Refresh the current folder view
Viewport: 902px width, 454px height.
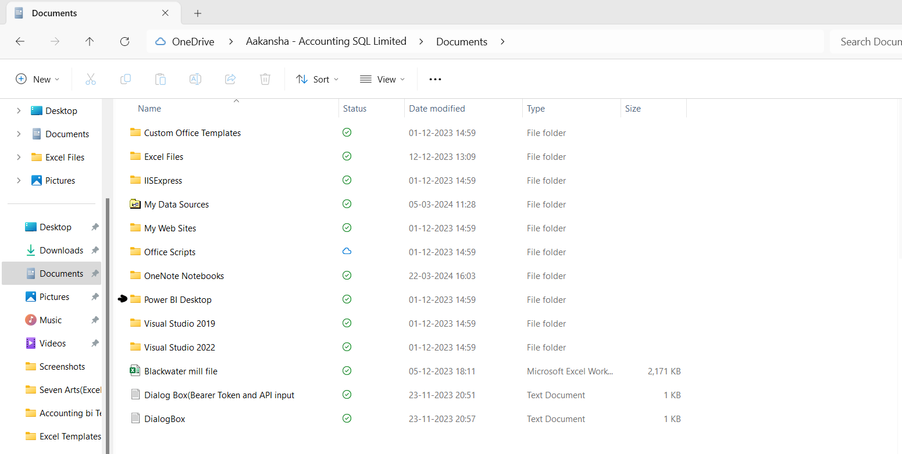coord(124,41)
